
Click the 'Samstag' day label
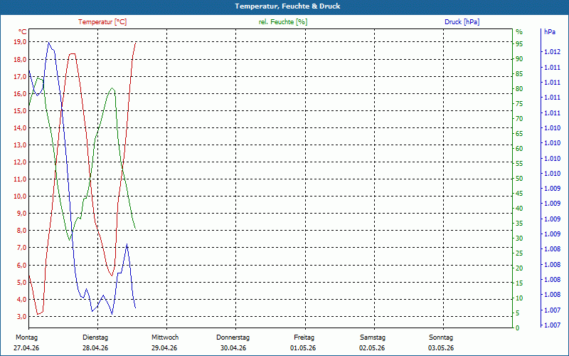coord(373,337)
